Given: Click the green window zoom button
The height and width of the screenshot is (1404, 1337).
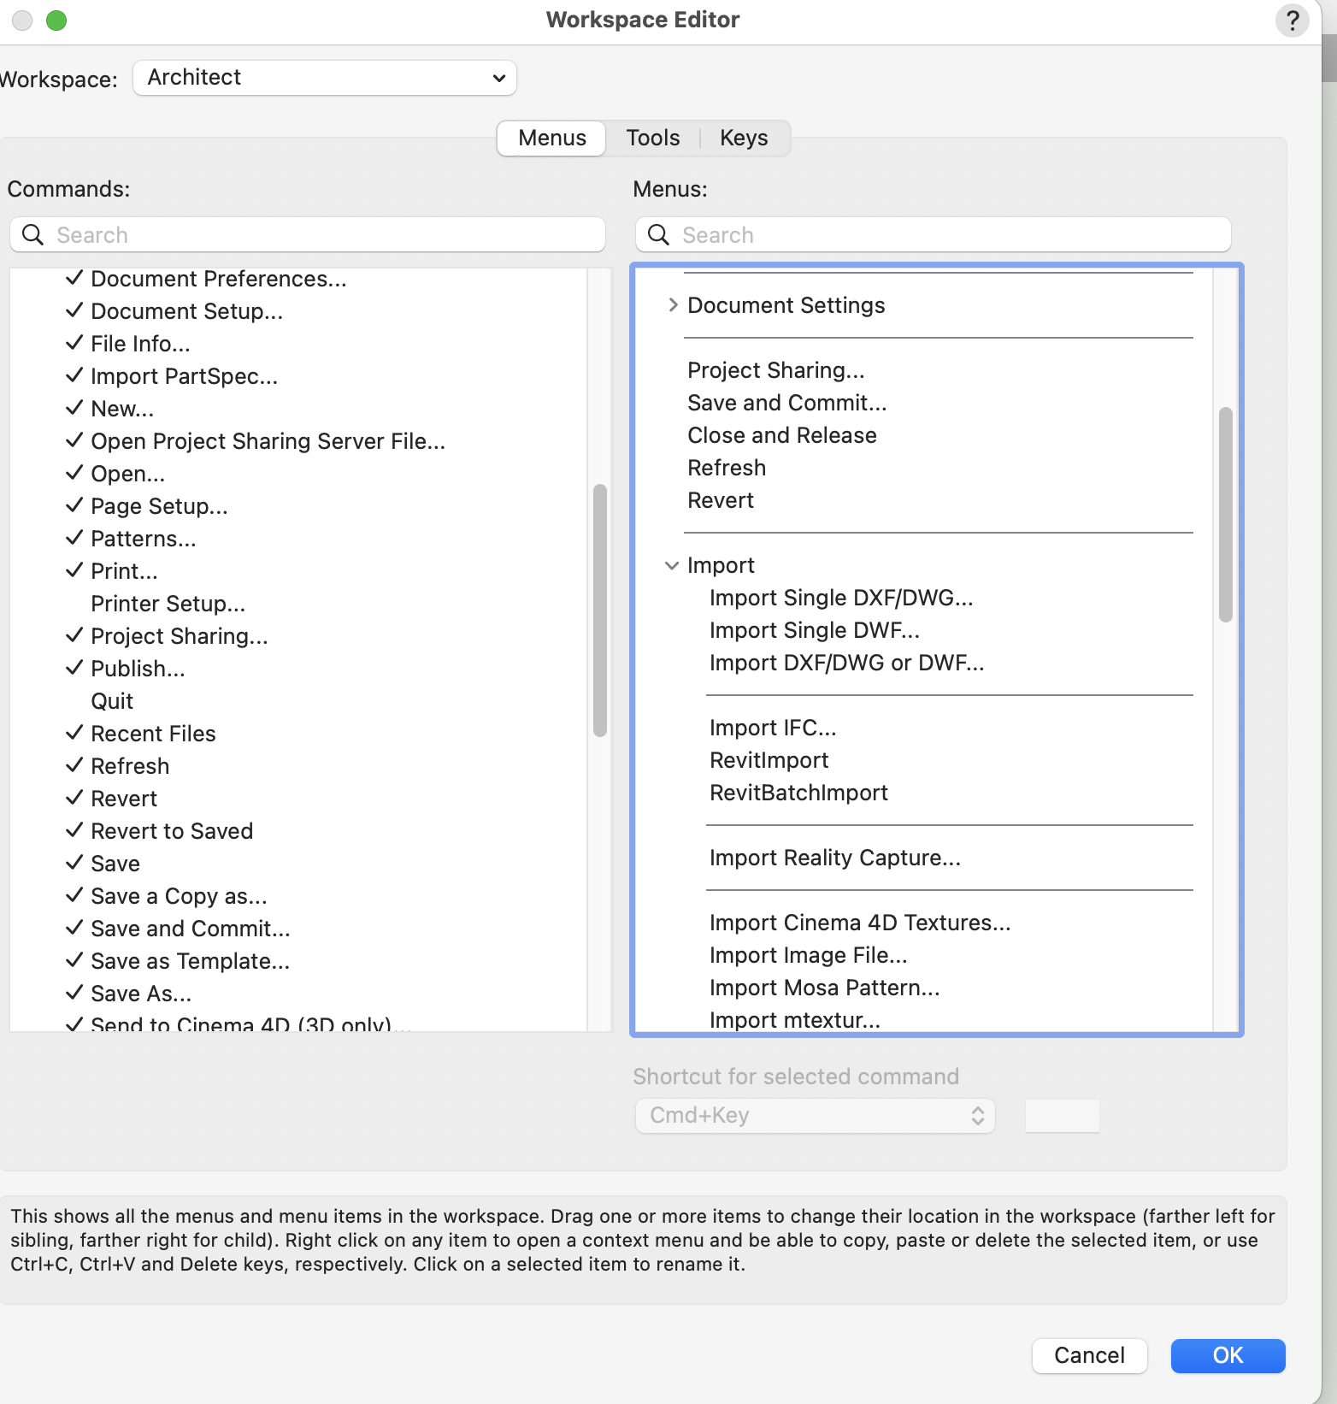Looking at the screenshot, I should pyautogui.click(x=56, y=21).
